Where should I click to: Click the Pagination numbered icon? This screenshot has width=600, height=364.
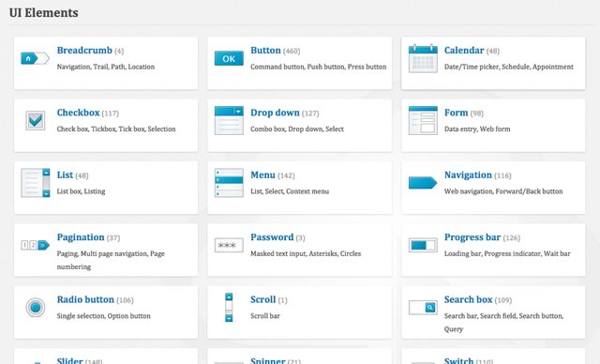tap(36, 245)
